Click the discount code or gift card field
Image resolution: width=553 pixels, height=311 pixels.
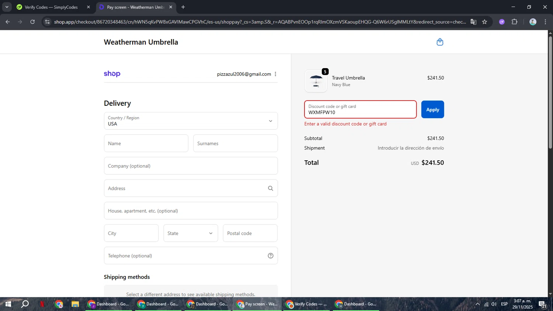[x=360, y=109]
